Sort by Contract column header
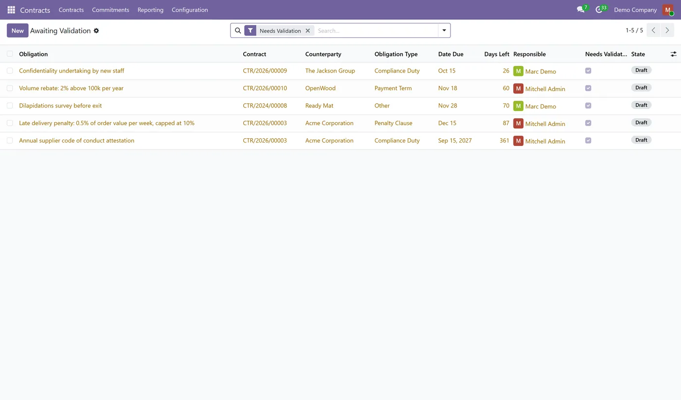681x400 pixels. pos(254,54)
